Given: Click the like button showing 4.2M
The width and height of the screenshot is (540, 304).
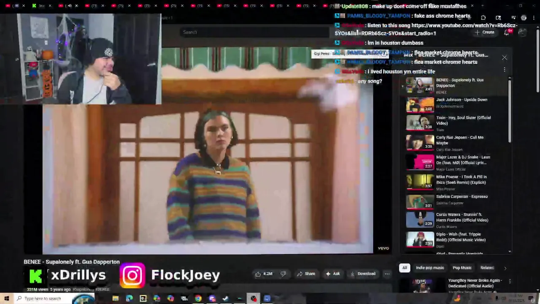Looking at the screenshot, I should (x=263, y=274).
